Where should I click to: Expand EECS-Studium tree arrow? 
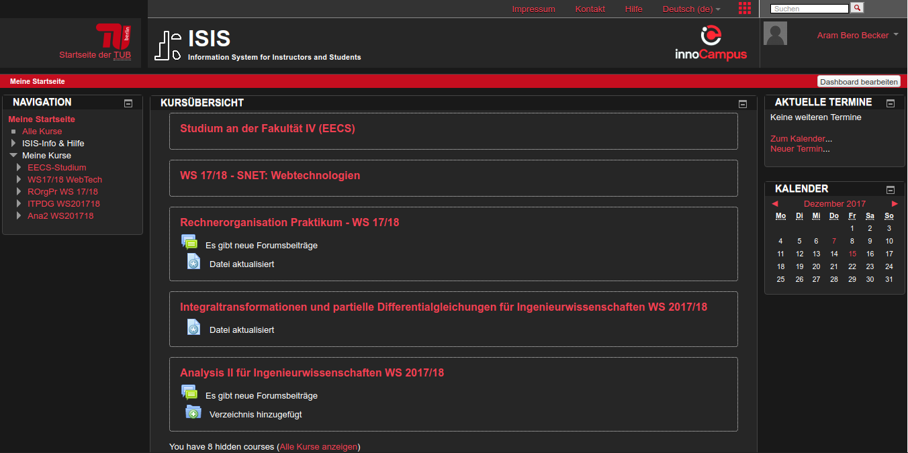[19, 167]
